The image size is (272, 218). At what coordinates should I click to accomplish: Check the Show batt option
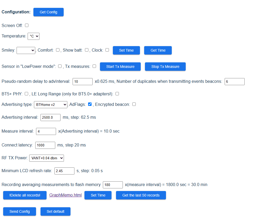pyautogui.click(x=87, y=50)
